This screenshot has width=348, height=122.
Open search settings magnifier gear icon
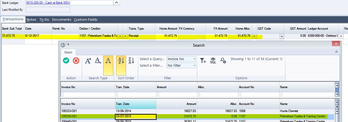(223, 61)
